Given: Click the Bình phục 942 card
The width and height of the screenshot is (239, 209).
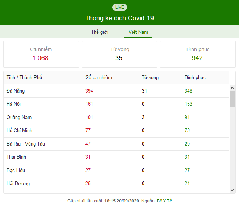Looking at the screenshot, I should [x=198, y=54].
